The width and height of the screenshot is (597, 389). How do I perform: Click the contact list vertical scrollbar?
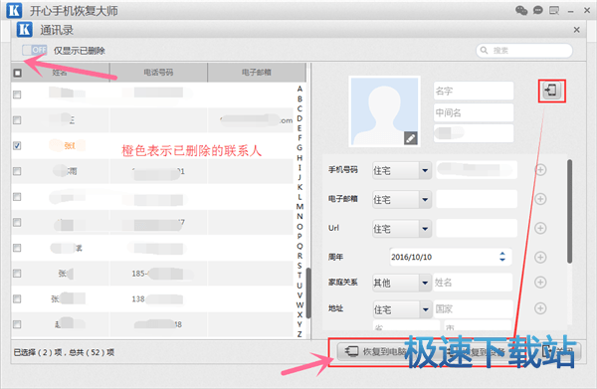pos(308,293)
